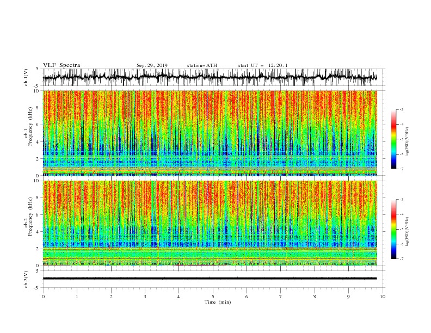
Task: Click the time axis tick label "5"
Action: tap(213, 297)
